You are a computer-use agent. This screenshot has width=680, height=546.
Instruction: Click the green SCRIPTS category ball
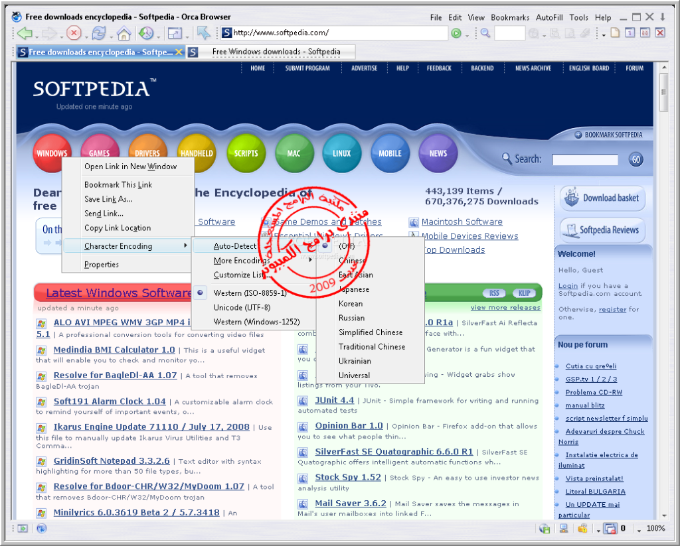pos(246,153)
